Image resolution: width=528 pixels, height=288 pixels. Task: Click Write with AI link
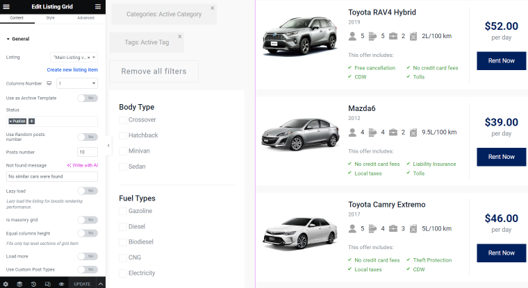click(x=83, y=165)
